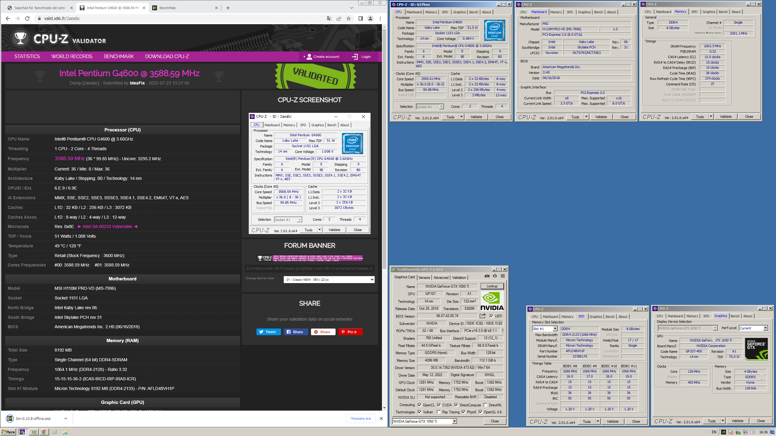This screenshot has width=776, height=436.
Task: Open Tools dropdown arrow in CPU-Z Mainboard window
Action: click(586, 117)
